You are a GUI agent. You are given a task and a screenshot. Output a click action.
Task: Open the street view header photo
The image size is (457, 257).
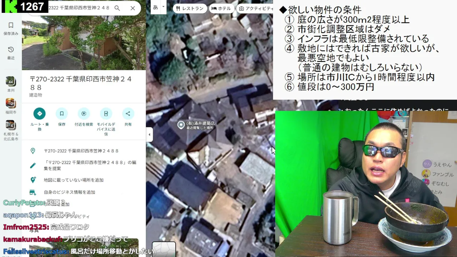pyautogui.click(x=84, y=43)
